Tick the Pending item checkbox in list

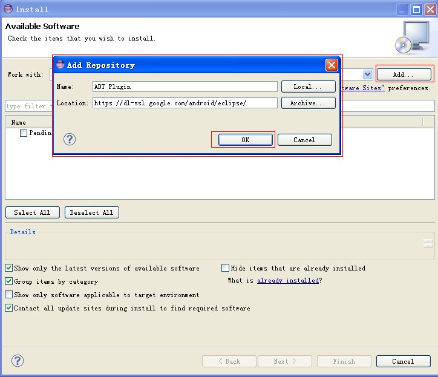(x=24, y=133)
